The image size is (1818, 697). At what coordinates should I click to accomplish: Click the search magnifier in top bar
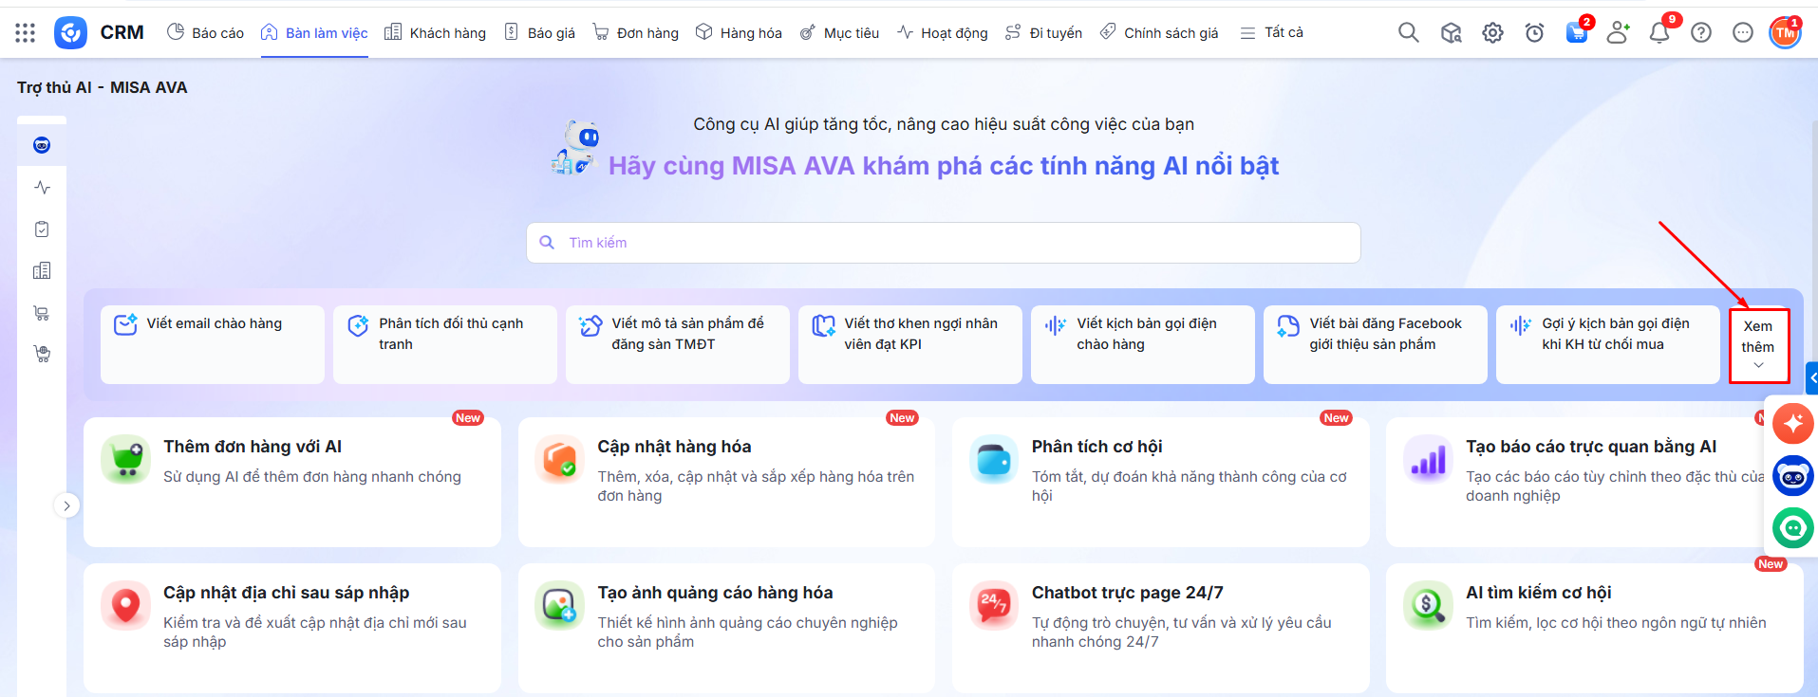point(1409,33)
